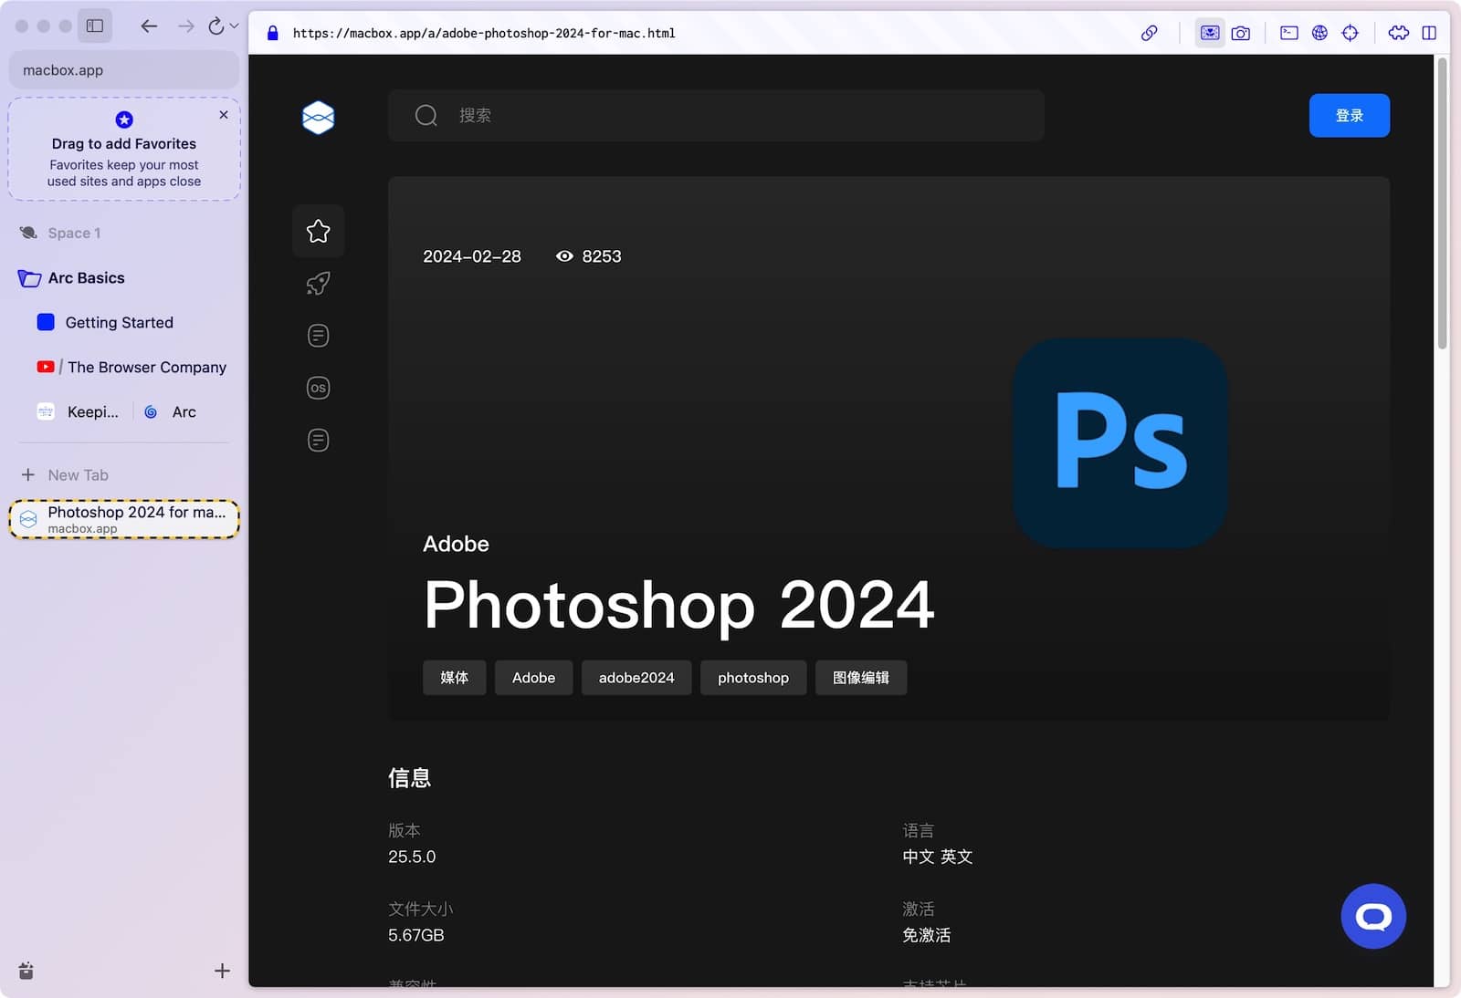Click the macbox.app site field in sidebar

(124, 70)
